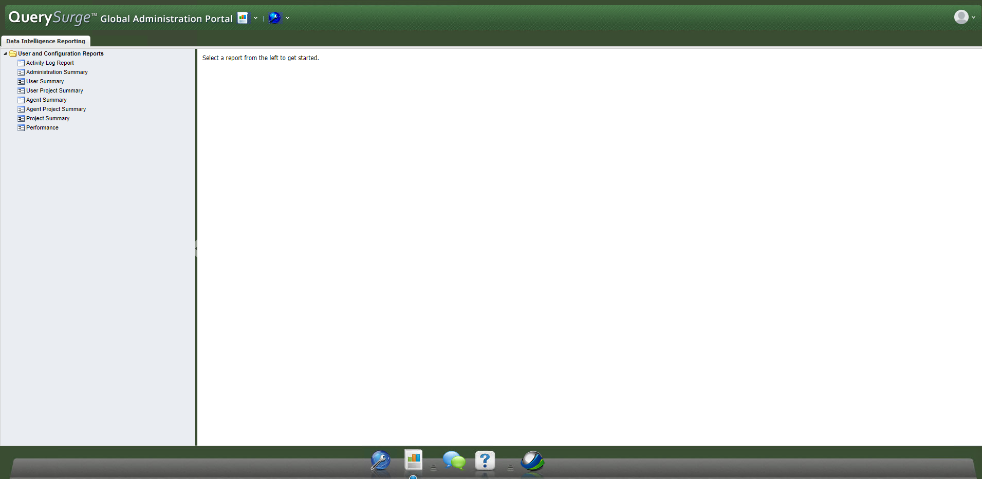
Task: Open the User Summary report
Action: pyautogui.click(x=45, y=81)
